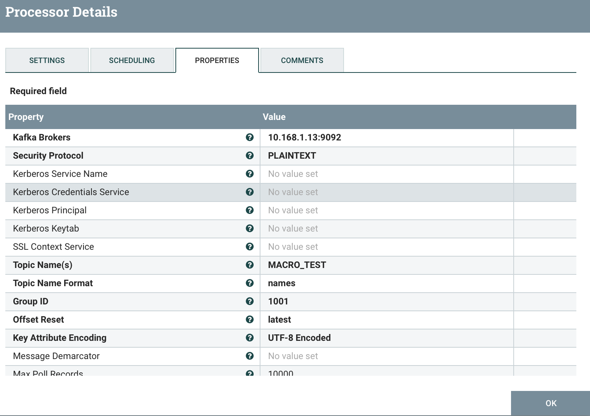Click the Kerberos Keytab label
This screenshot has height=416, width=590.
click(46, 228)
